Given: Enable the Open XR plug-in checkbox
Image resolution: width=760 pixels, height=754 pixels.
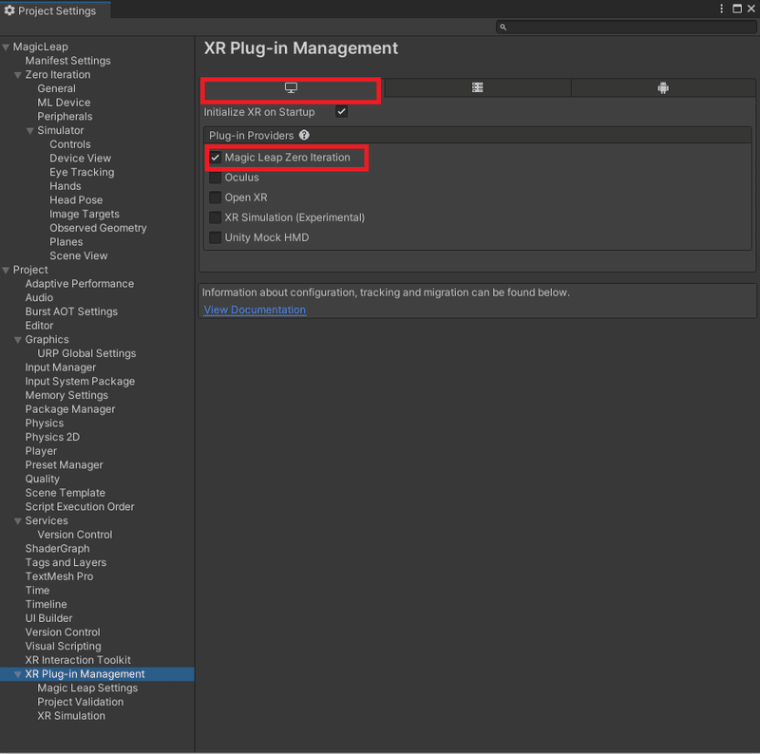Looking at the screenshot, I should tap(216, 198).
